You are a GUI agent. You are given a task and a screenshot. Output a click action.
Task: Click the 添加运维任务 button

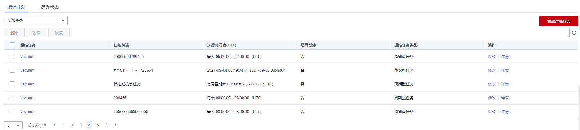tap(559, 21)
